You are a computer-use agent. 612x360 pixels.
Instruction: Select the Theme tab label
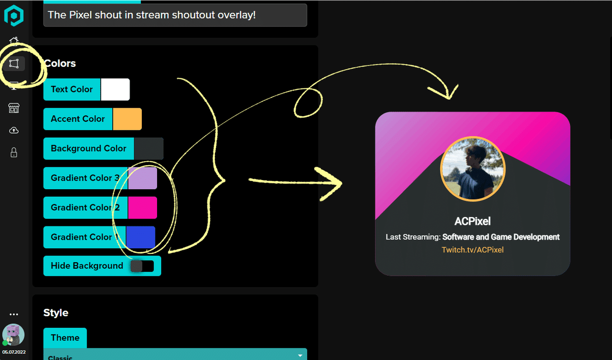pyautogui.click(x=65, y=338)
